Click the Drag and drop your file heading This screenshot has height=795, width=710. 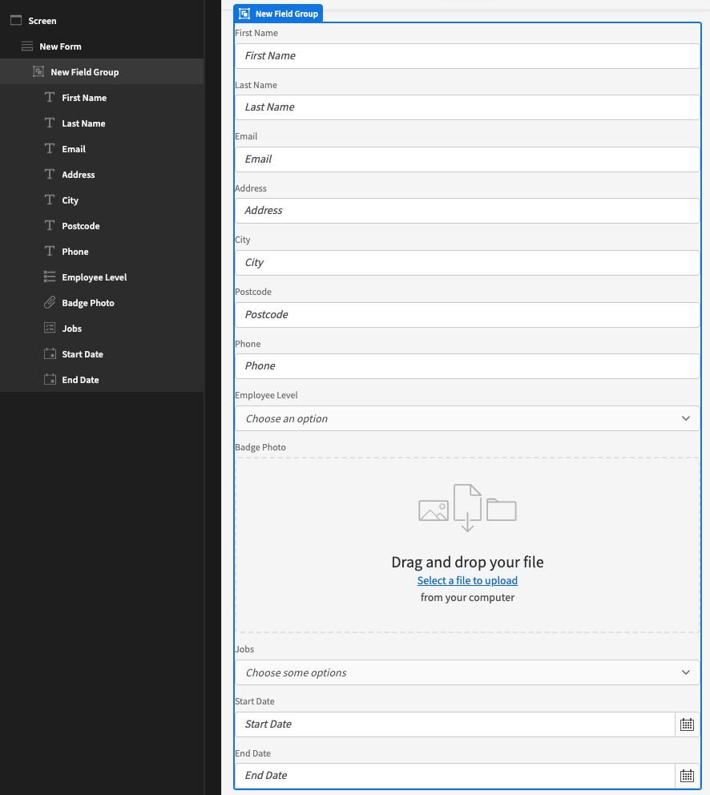(x=467, y=562)
